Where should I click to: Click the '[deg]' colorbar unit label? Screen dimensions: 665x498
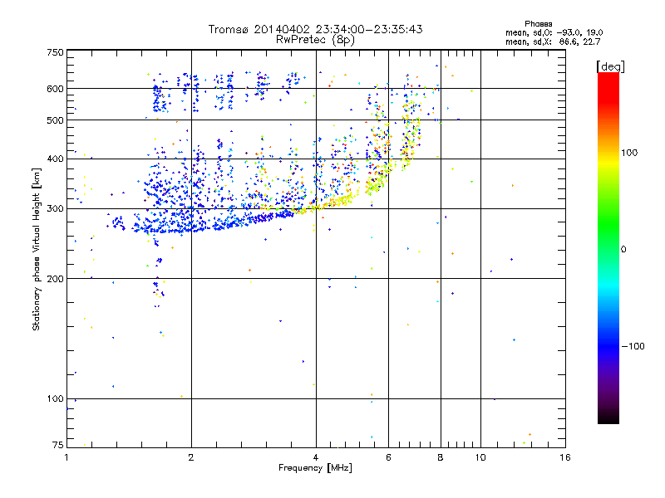click(610, 66)
